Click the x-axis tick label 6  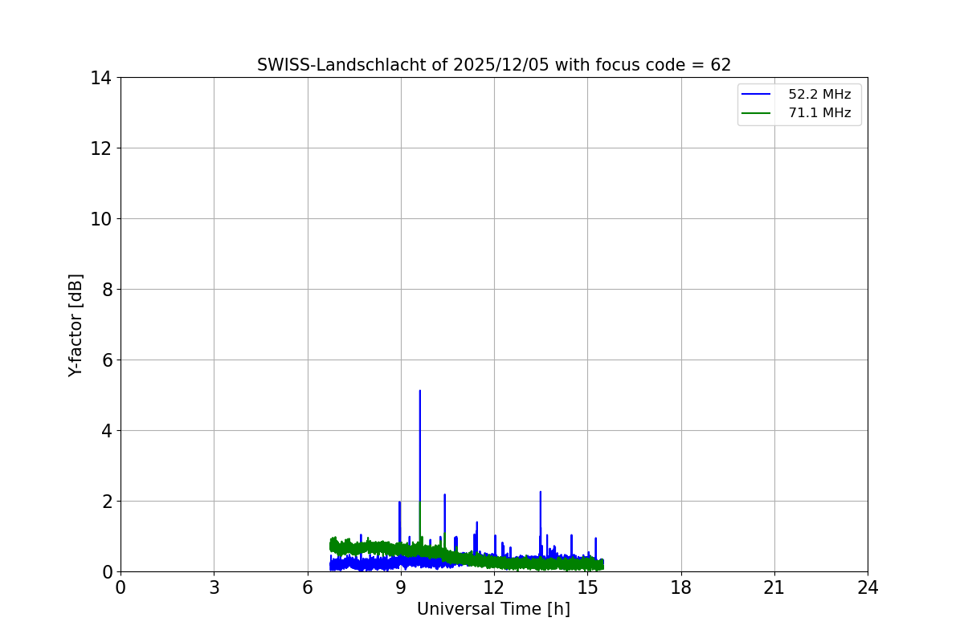coord(308,588)
